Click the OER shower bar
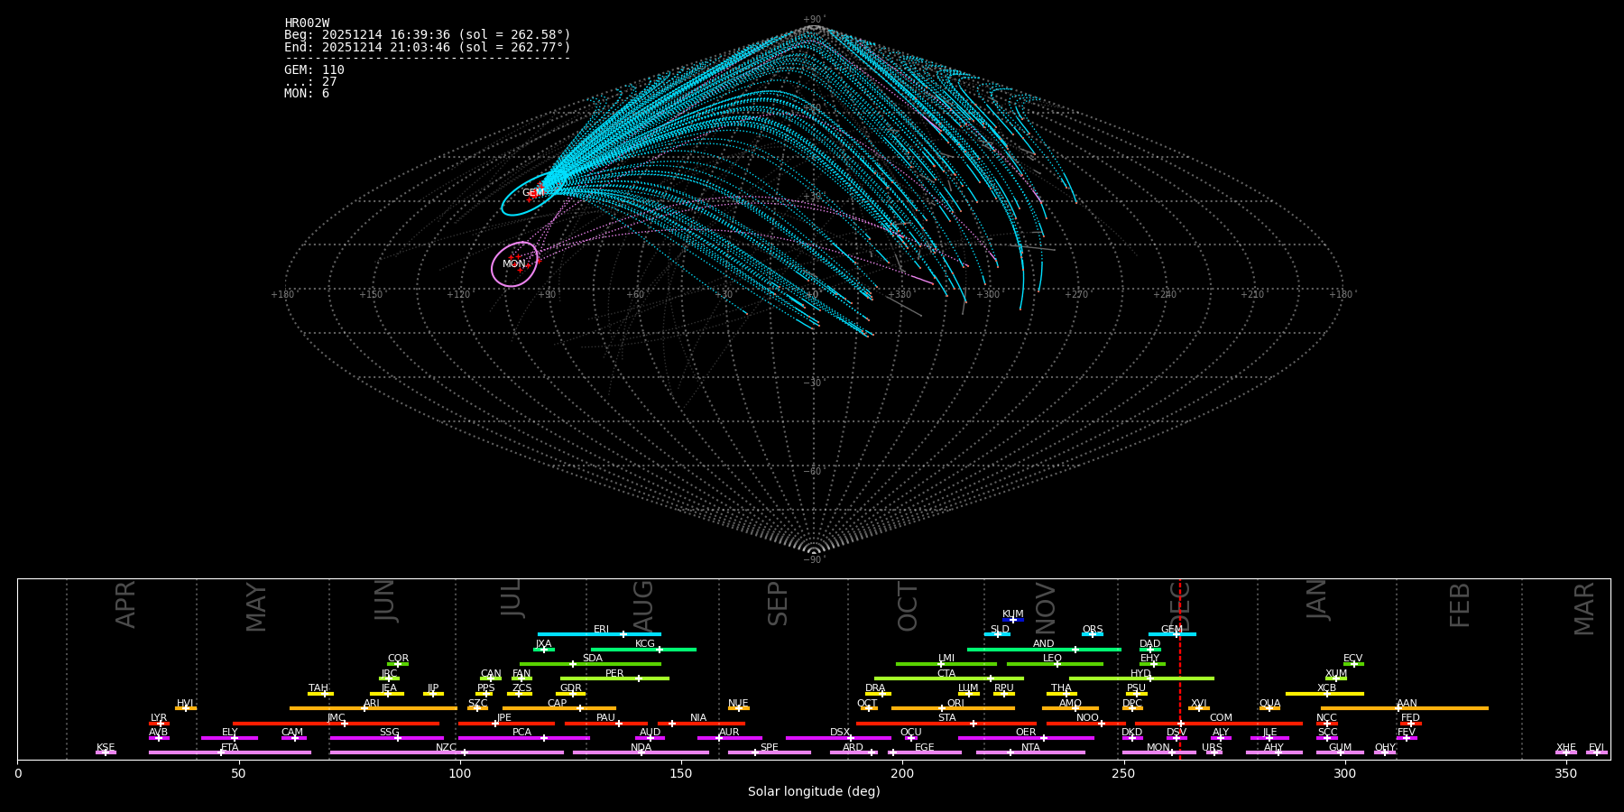1624x812 pixels. click(x=1026, y=738)
